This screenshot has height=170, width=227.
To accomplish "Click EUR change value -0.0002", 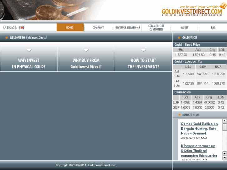I will point(209,102).
